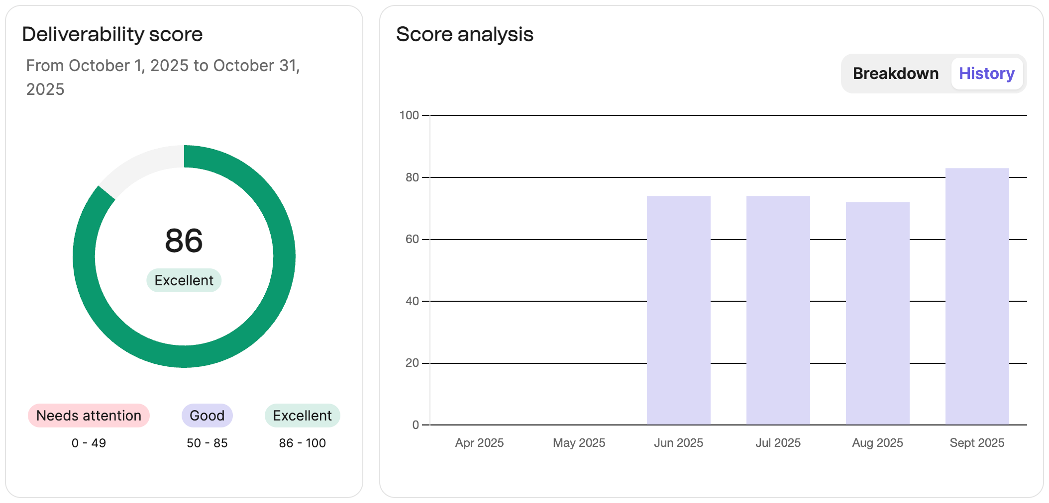Click the Good legend badge
This screenshot has width=1049, height=503.
[x=207, y=416]
